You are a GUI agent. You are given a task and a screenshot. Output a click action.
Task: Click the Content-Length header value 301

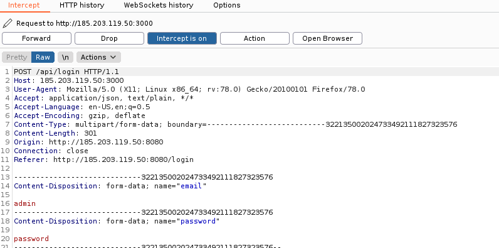90,133
